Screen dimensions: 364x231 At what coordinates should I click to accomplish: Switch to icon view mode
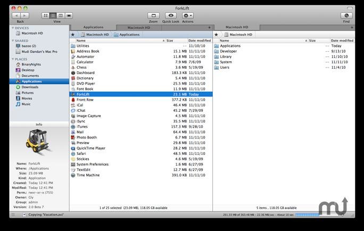click(46, 15)
